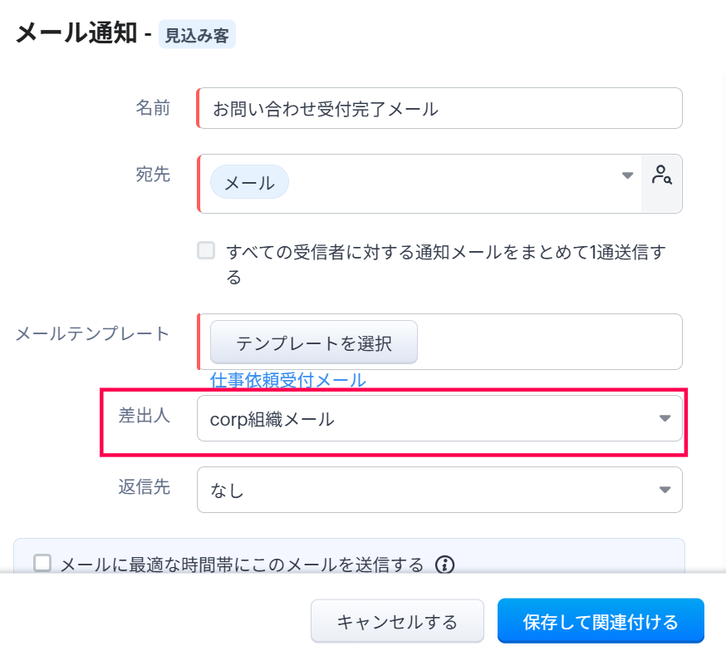Click the info icon beside optimal time option
Screen dimensions: 726x671
pyautogui.click(x=445, y=565)
